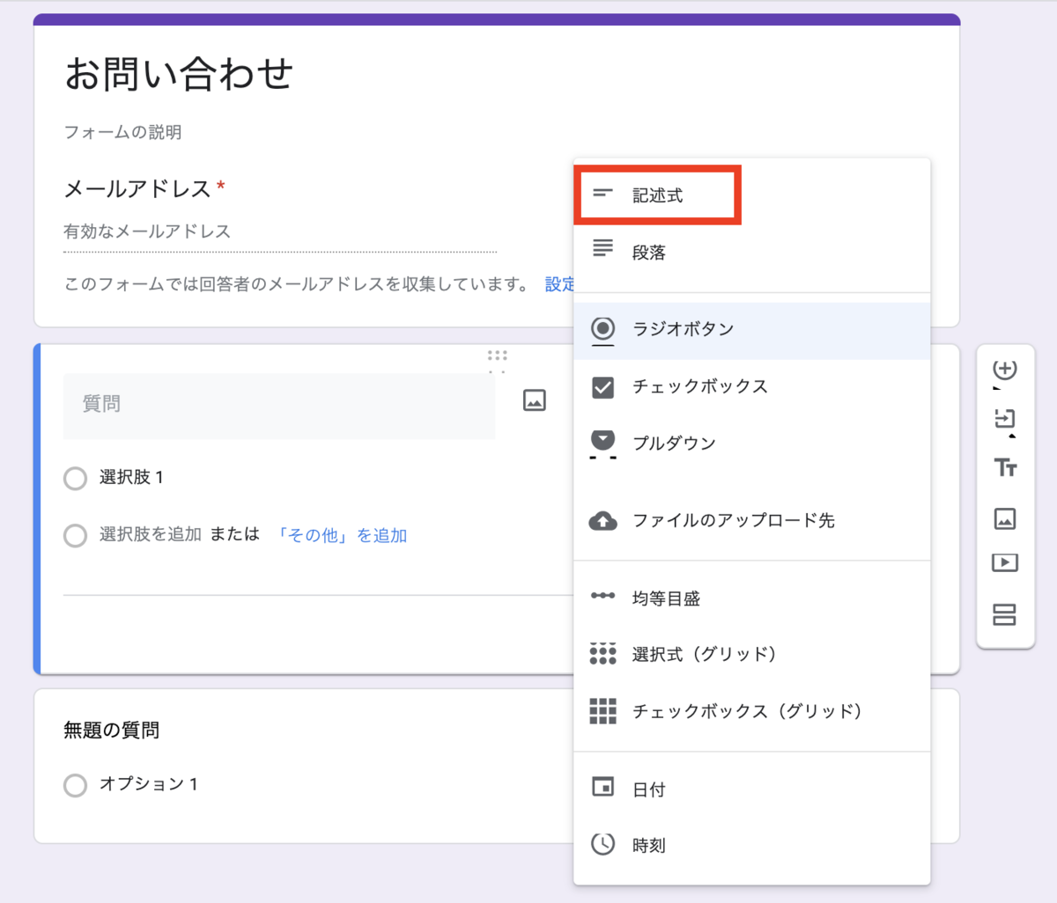Select the オプション 1 radio button
Viewport: 1057px width, 903px height.
pos(75,784)
